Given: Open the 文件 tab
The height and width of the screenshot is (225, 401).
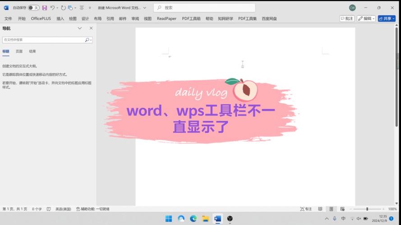Looking at the screenshot, I should tap(8, 18).
